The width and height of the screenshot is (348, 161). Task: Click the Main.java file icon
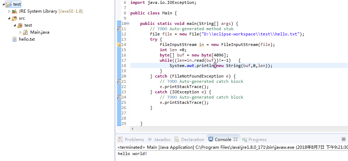tap(26, 32)
